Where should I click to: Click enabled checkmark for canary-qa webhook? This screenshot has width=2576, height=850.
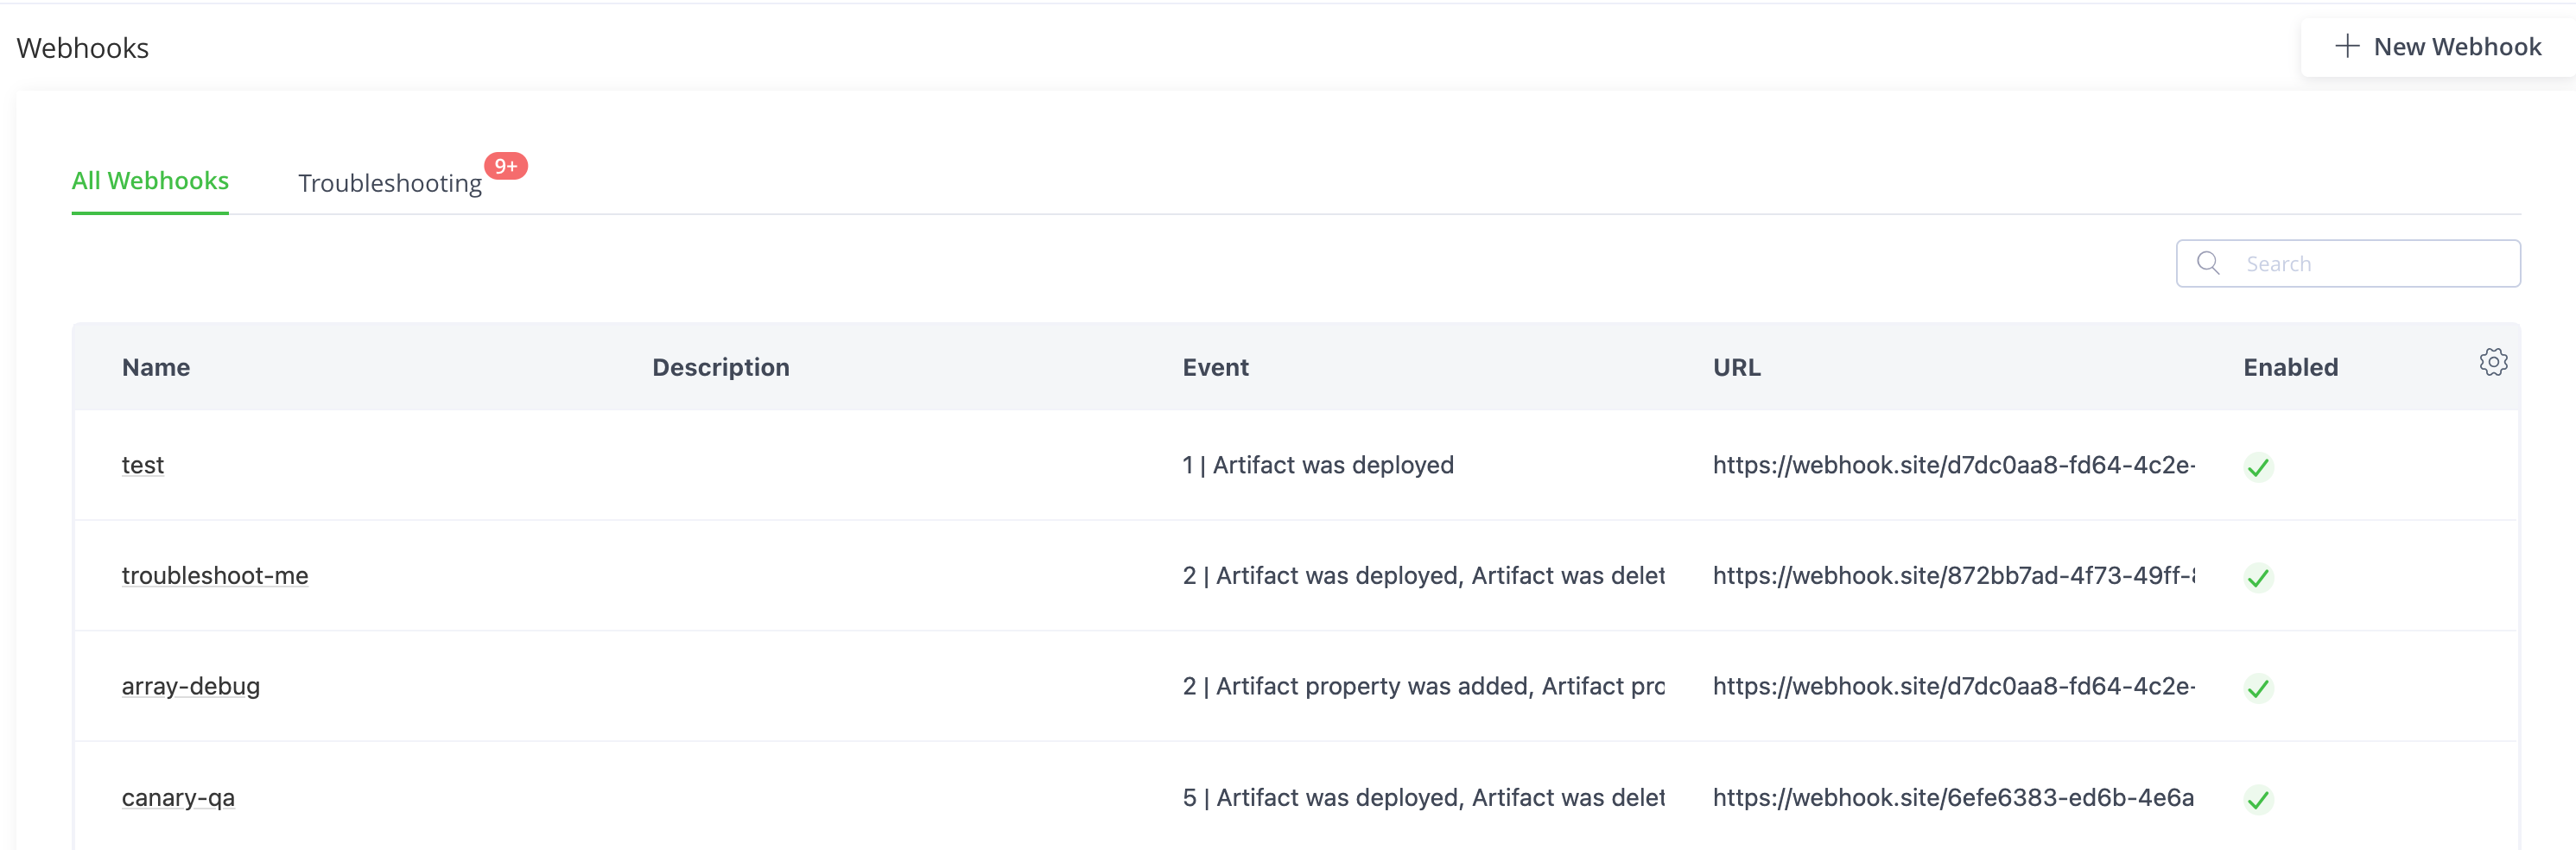[2257, 799]
